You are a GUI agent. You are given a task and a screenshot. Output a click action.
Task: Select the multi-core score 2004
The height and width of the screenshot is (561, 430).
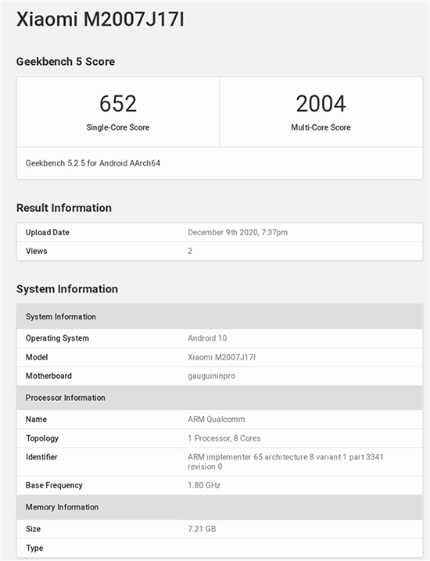tap(321, 104)
